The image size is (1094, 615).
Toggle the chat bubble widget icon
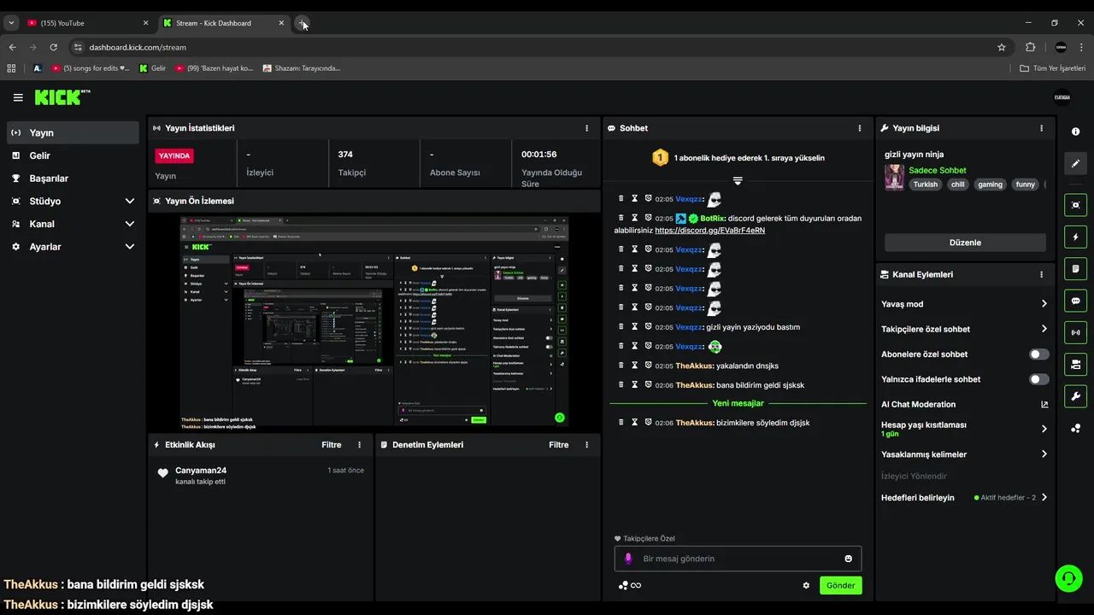(1075, 301)
